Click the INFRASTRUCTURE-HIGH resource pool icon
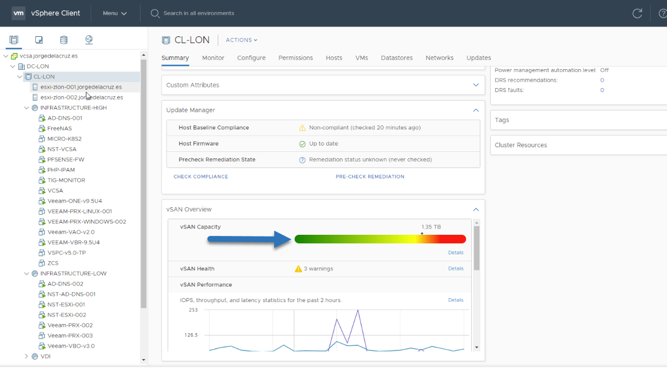667x370 pixels. [x=35, y=108]
